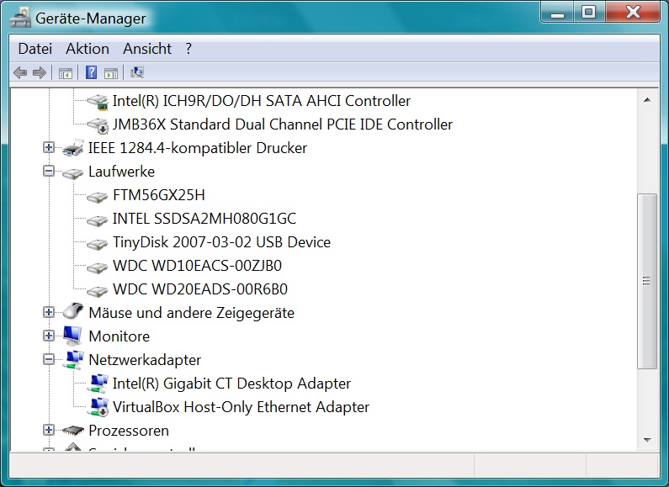This screenshot has width=669, height=487.
Task: Click the TinyDisk USB Device drive icon
Action: click(x=98, y=243)
